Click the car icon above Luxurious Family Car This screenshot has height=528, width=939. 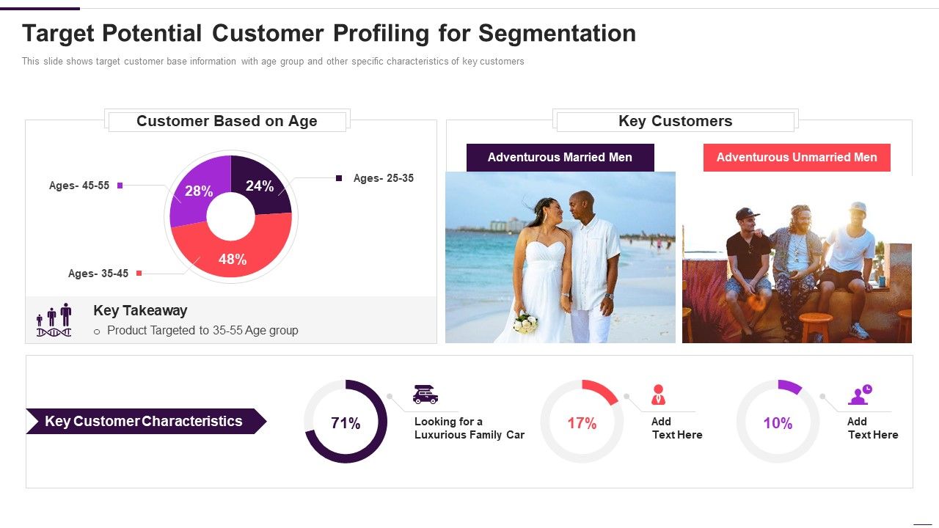(425, 395)
